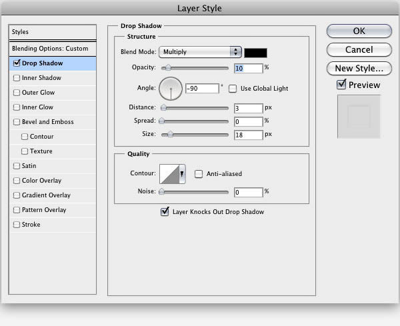This screenshot has height=326, width=400.
Task: Select the Bevel and Emboss label
Action: (x=48, y=122)
